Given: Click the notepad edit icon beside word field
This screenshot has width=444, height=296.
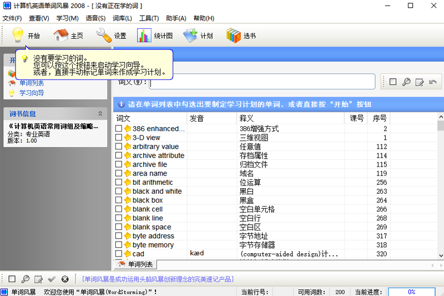Looking at the screenshot, I should coord(420,82).
